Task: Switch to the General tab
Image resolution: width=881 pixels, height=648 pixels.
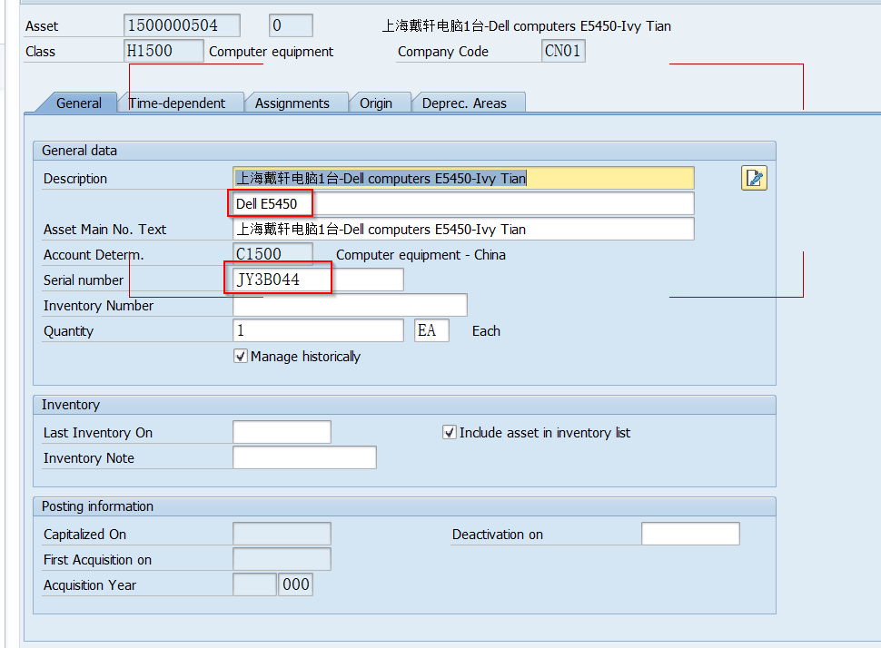Action: coord(78,103)
